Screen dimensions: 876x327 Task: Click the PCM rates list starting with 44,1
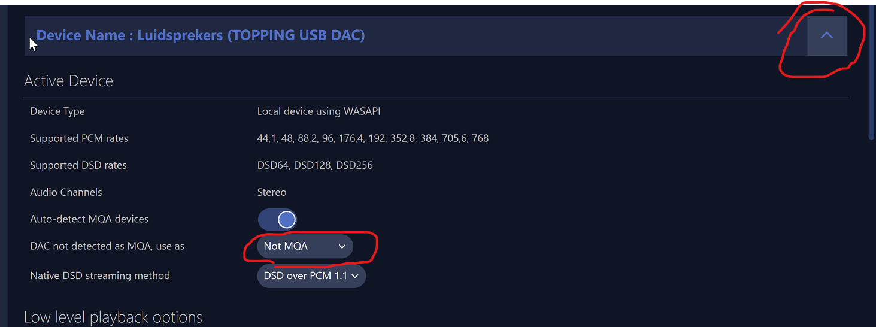(x=372, y=138)
